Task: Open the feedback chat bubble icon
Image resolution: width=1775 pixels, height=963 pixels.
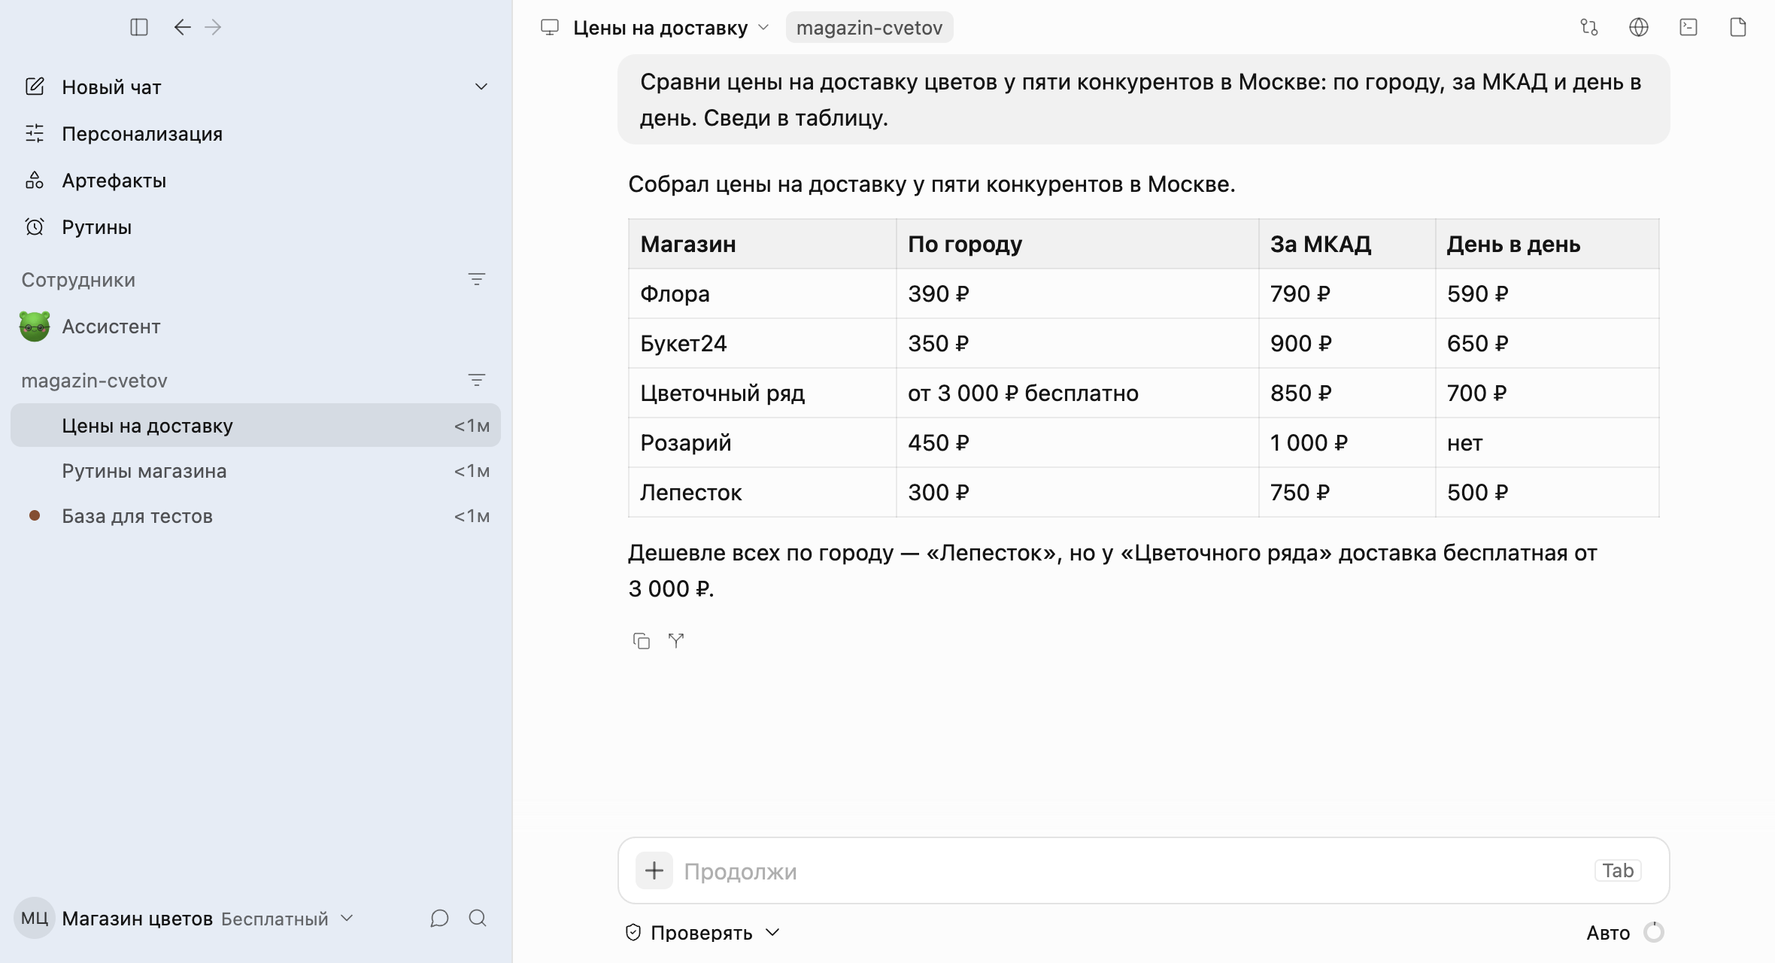Action: (440, 919)
